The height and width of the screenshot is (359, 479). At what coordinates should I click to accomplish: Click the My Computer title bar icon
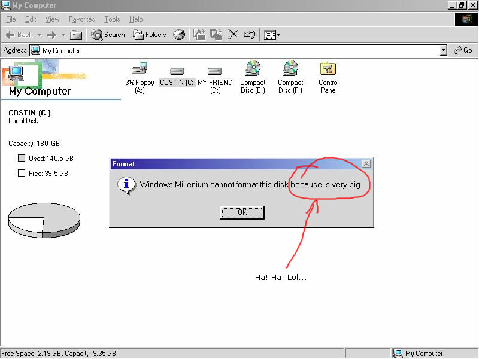[6, 5]
